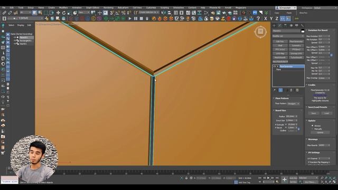Screen dimensions: 338x190
Task: Toggle visibility eye of third scene explorer object
Action: (15, 44)
